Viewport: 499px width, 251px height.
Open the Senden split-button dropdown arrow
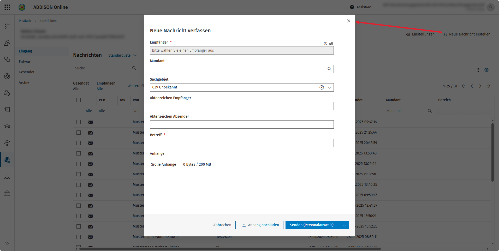tap(344, 225)
